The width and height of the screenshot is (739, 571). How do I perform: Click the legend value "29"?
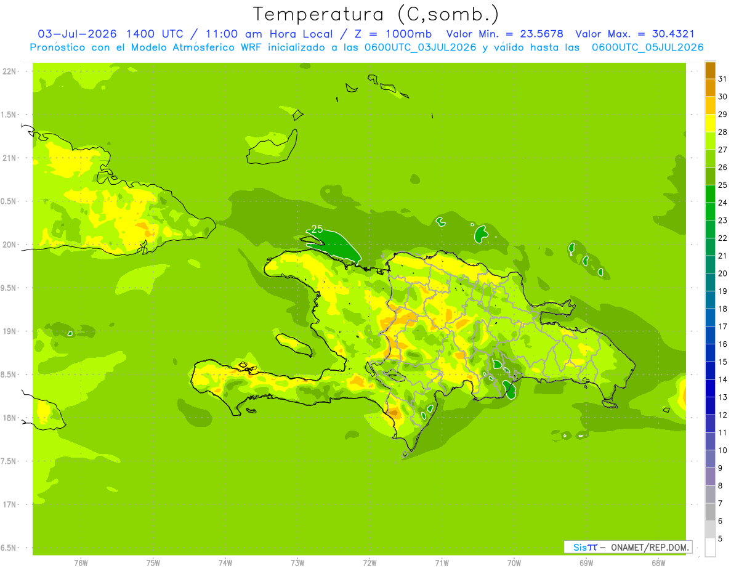coord(723,114)
